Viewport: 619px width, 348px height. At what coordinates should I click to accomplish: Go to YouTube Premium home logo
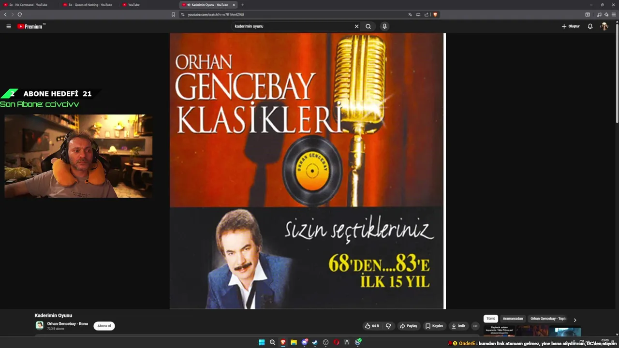pyautogui.click(x=31, y=27)
